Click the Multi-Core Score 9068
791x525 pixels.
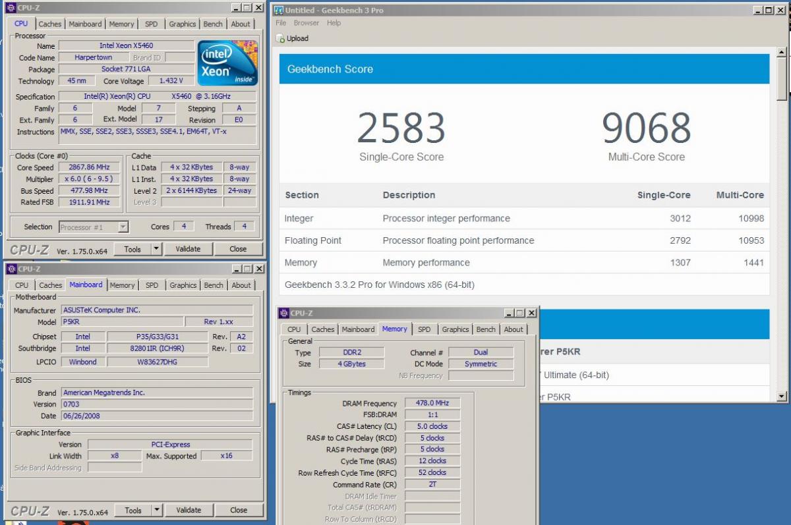click(646, 128)
